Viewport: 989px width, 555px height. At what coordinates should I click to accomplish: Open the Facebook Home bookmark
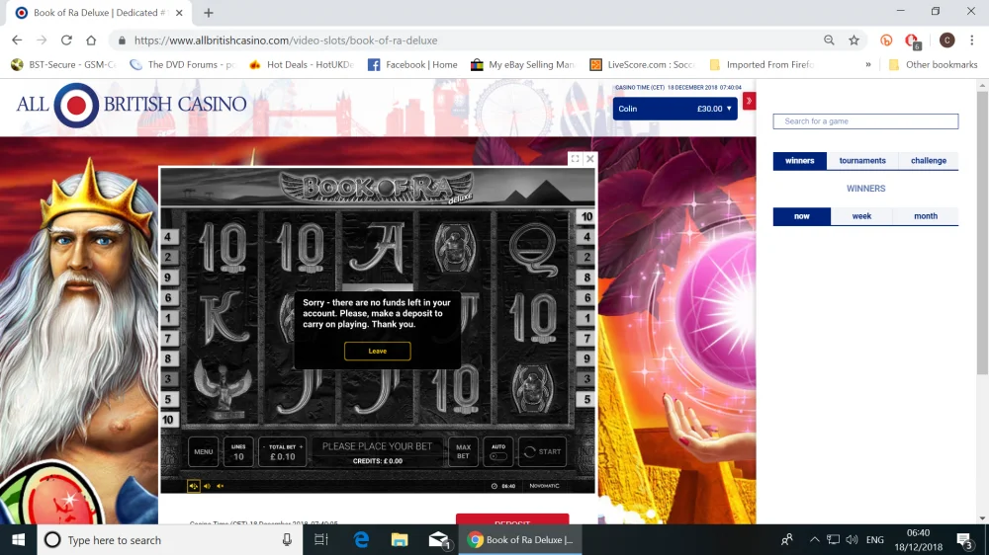coord(412,64)
